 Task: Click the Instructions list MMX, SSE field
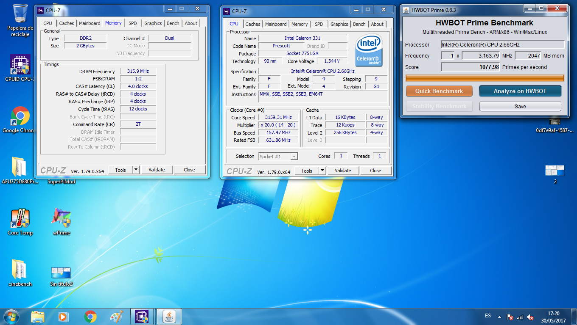pos(324,97)
